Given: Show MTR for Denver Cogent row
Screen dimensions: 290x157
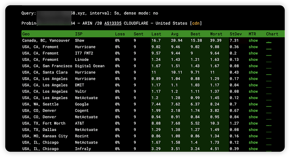Looking at the screenshot, I should (x=253, y=110).
